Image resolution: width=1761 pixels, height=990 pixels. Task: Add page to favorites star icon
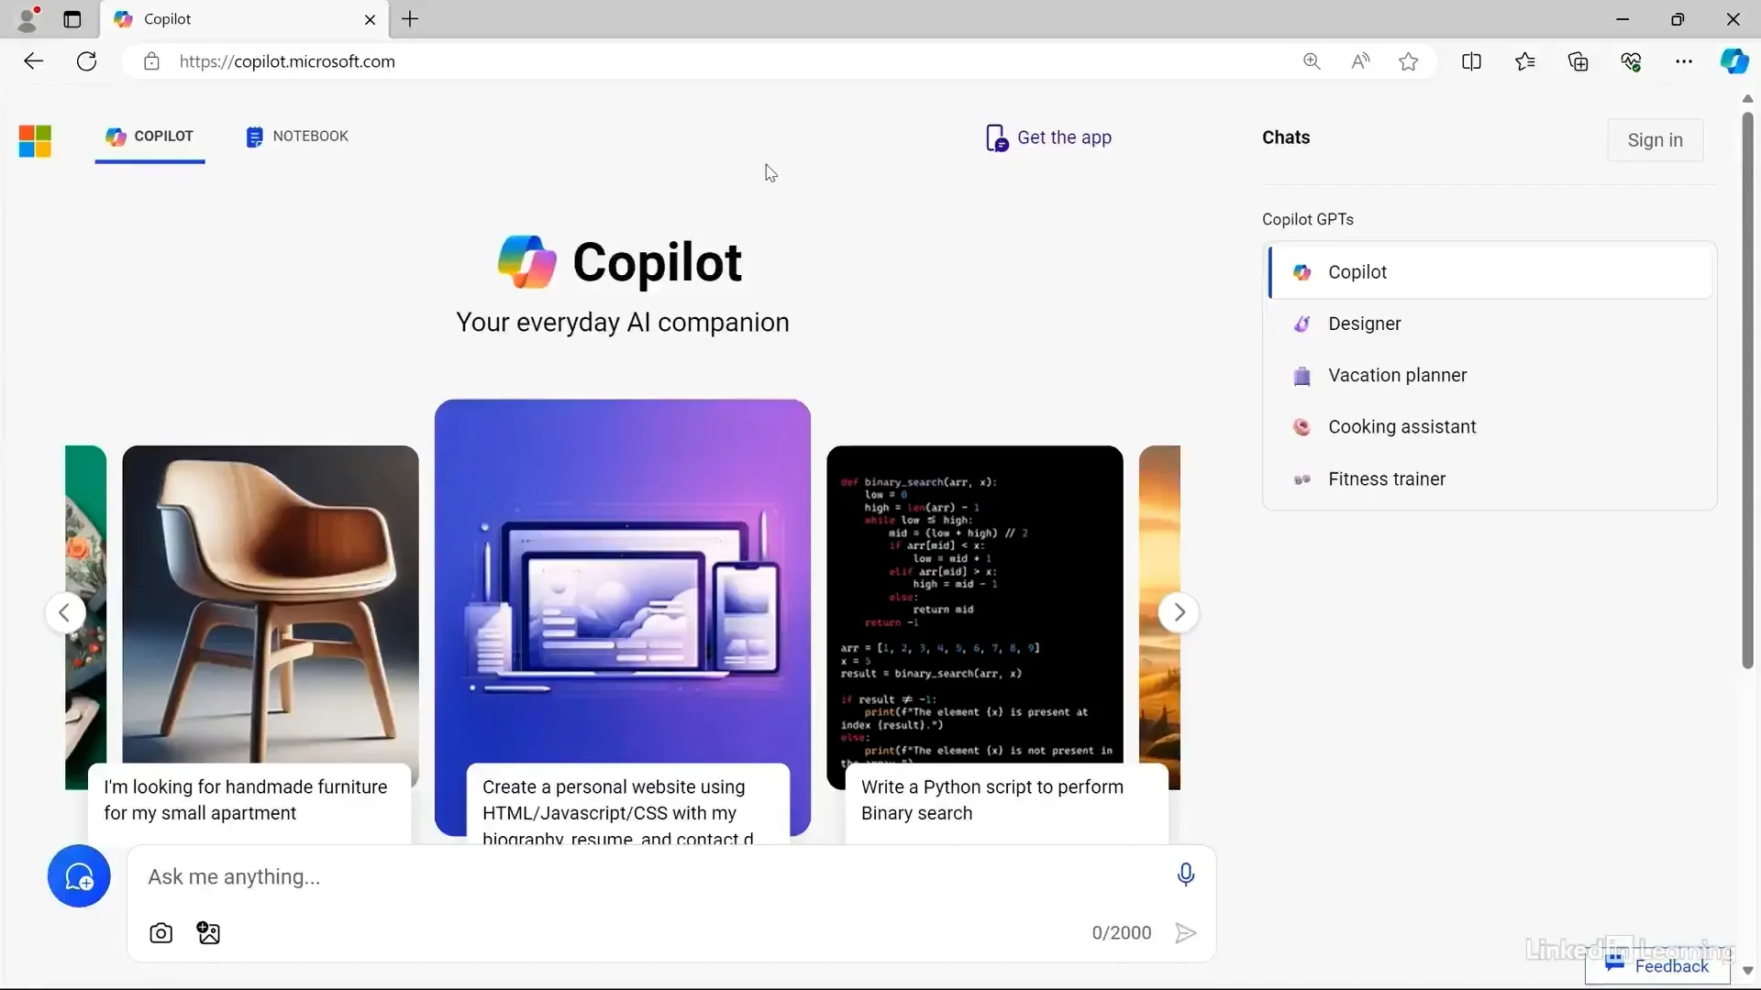1409,61
